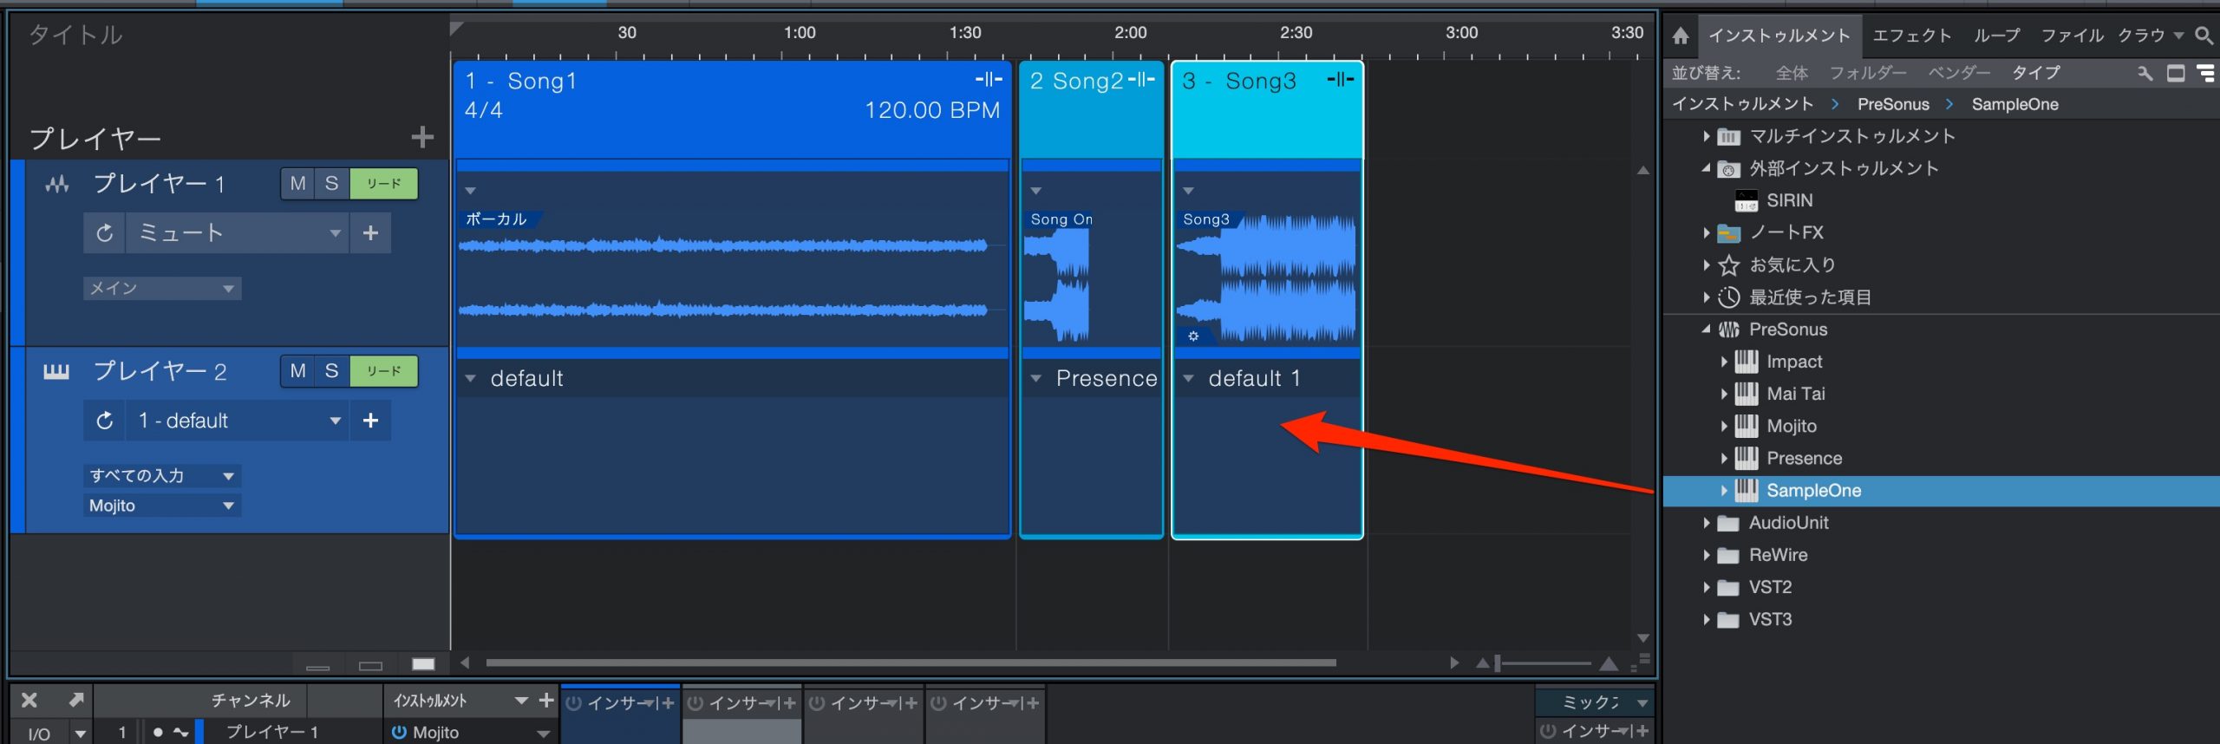The height and width of the screenshot is (744, 2220).
Task: Open the browser search magnifier icon
Action: coord(2204,36)
